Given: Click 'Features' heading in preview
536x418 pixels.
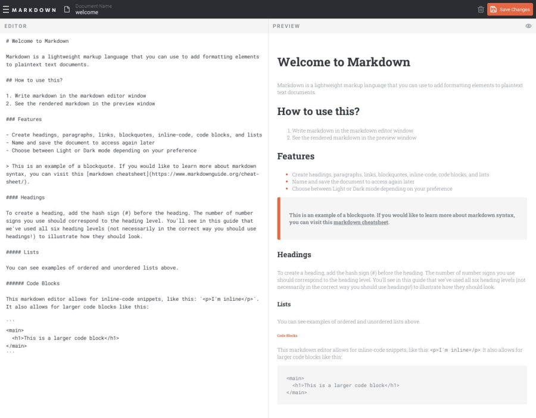Looking at the screenshot, I should click(x=295, y=156).
